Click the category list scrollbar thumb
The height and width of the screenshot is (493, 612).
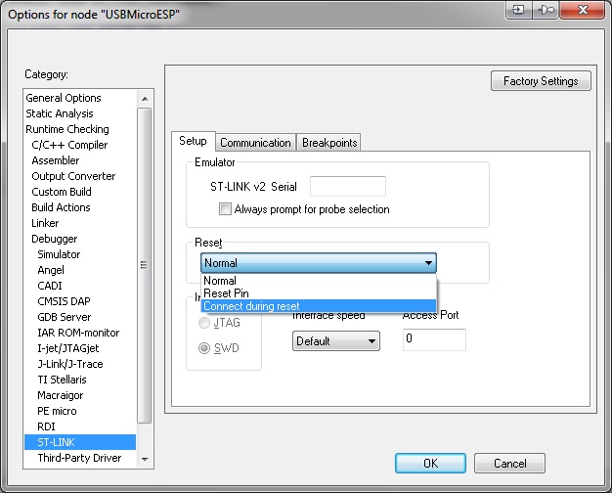point(145,265)
